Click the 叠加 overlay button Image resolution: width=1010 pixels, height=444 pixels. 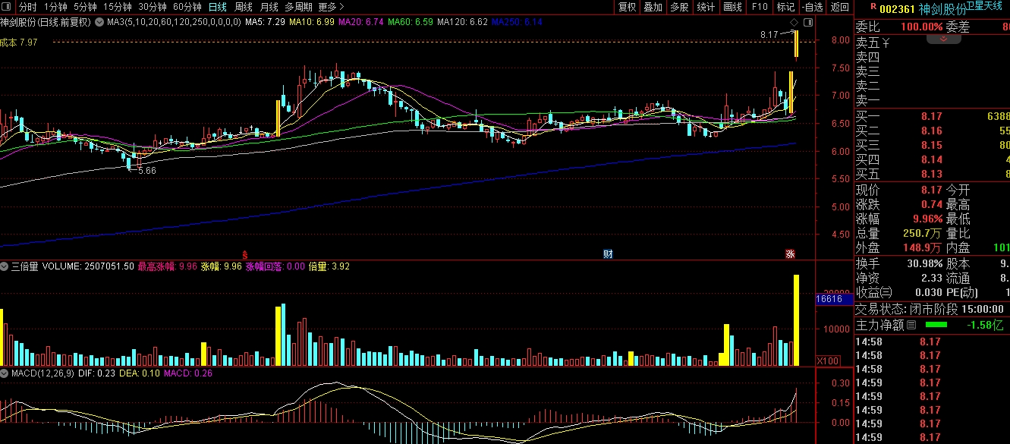click(x=653, y=7)
